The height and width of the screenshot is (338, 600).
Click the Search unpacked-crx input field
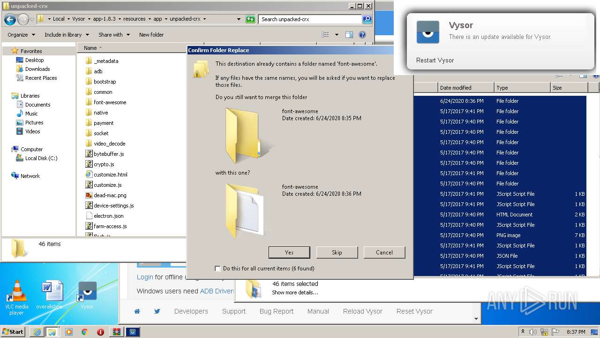310,19
